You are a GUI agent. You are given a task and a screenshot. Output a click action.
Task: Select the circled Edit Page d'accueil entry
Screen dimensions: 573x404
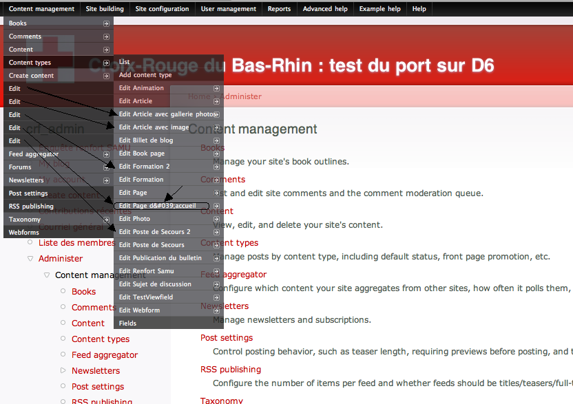(x=158, y=205)
